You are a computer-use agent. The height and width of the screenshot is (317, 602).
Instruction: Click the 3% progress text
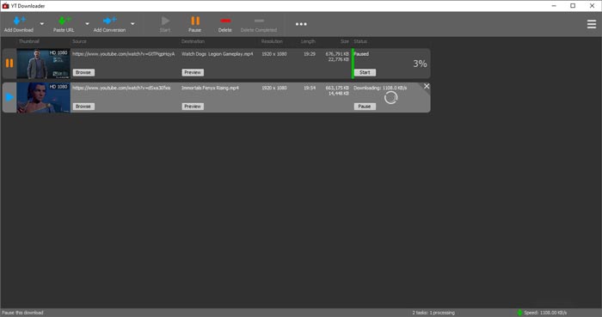(x=420, y=64)
